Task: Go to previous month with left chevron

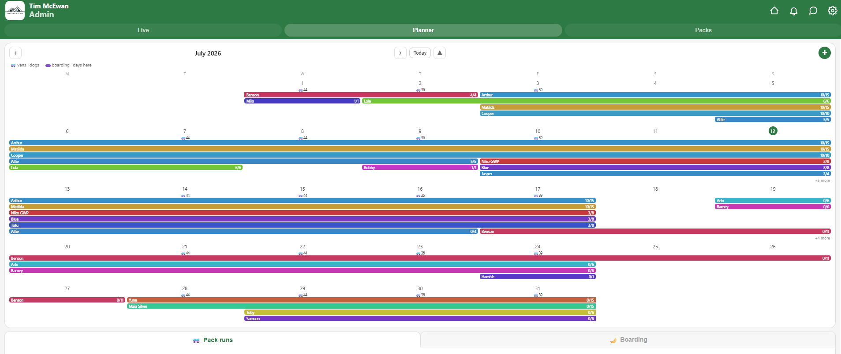Action: [15, 53]
